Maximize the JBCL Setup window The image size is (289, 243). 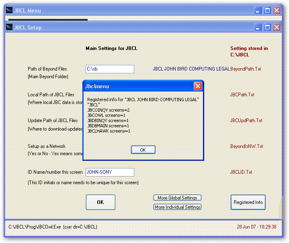point(267,27)
